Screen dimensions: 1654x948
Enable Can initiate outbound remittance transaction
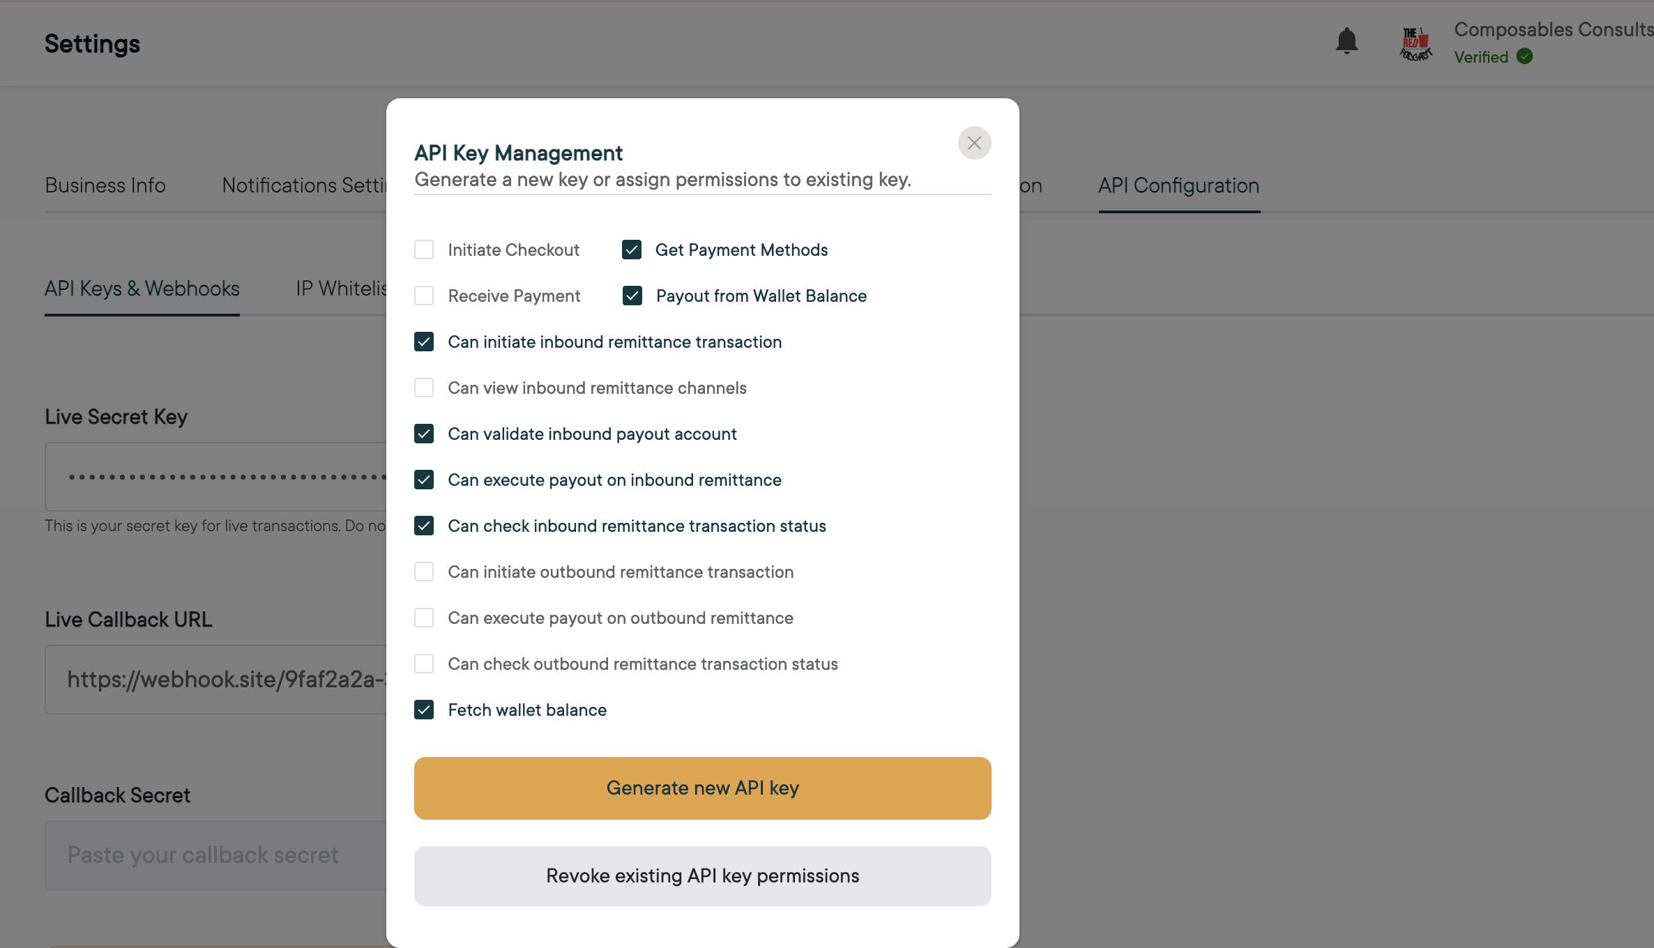424,572
